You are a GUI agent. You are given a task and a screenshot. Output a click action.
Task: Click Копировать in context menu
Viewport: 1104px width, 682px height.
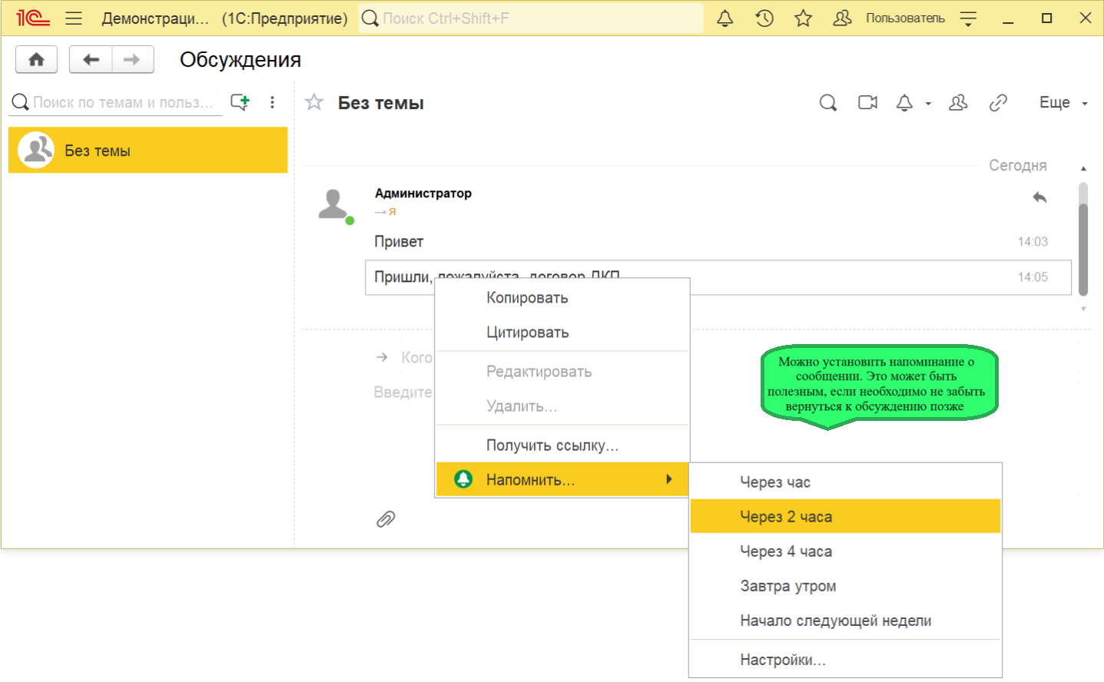pos(527,298)
